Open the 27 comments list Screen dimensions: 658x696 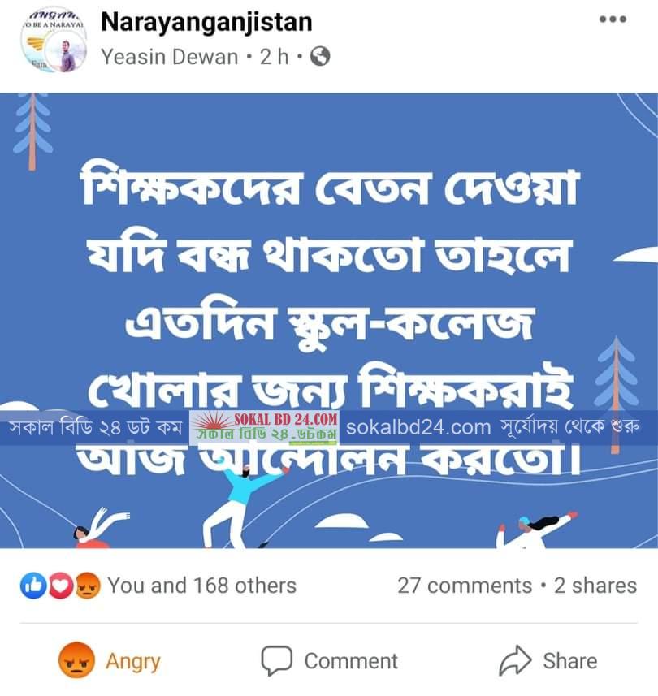465,586
